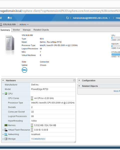Click the 44 CPUs x 2.20 GHz text
This screenshot has width=120, height=150.
44,98
